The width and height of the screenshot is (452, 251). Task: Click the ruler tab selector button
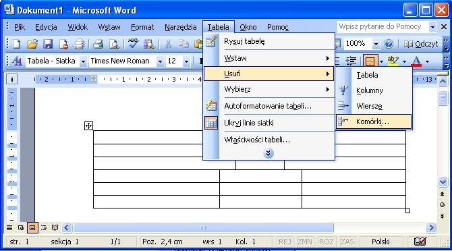tap(12, 79)
